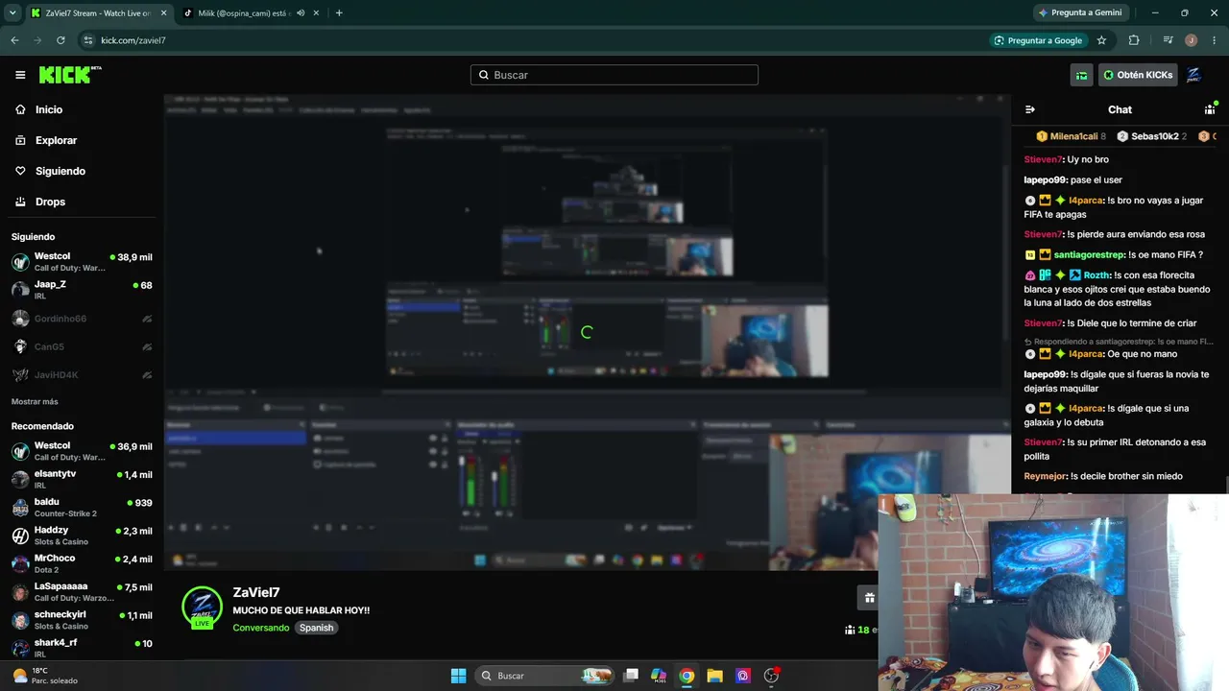Click Milena1cali on the chat leaderboard
This screenshot has width=1229, height=691.
(1071, 136)
